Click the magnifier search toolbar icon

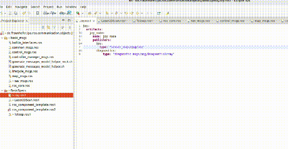(x=69, y=13)
